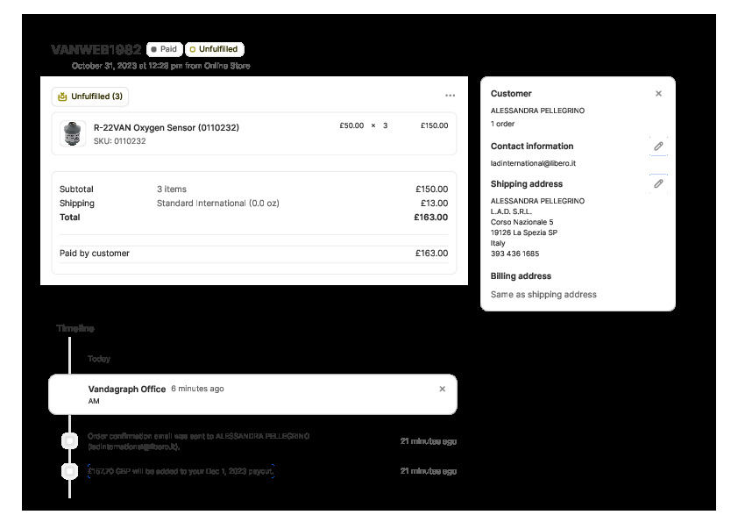The width and height of the screenshot is (738, 522).
Task: Open the three-dot menu on the fulfillment card
Action: pyautogui.click(x=450, y=96)
